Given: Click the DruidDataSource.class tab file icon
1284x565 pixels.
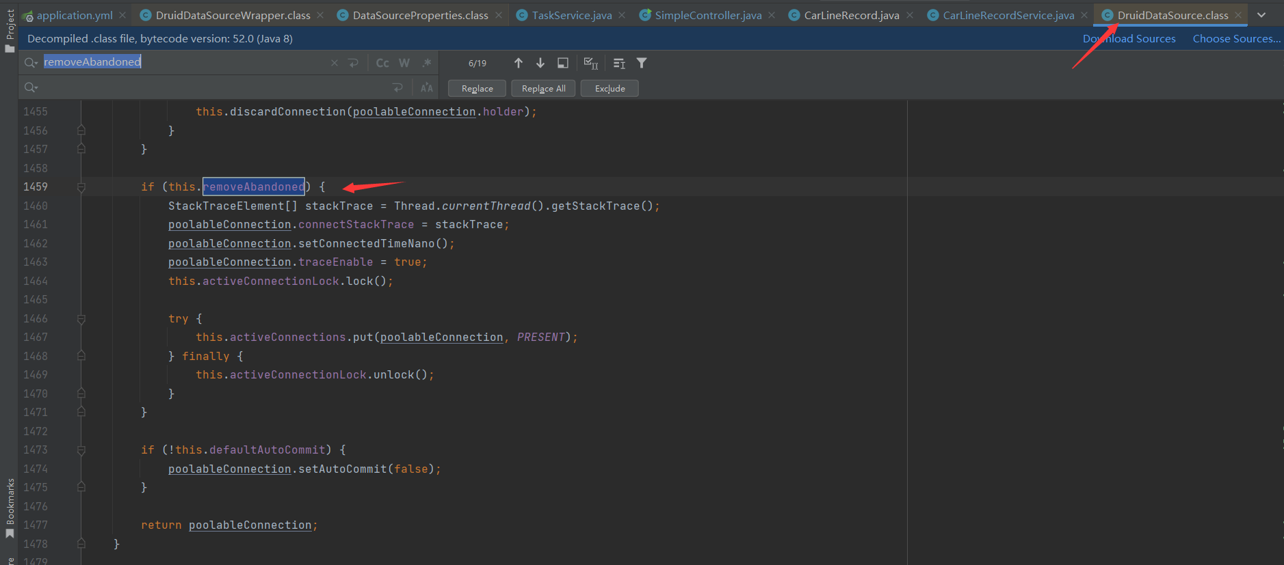Looking at the screenshot, I should click(1107, 15).
